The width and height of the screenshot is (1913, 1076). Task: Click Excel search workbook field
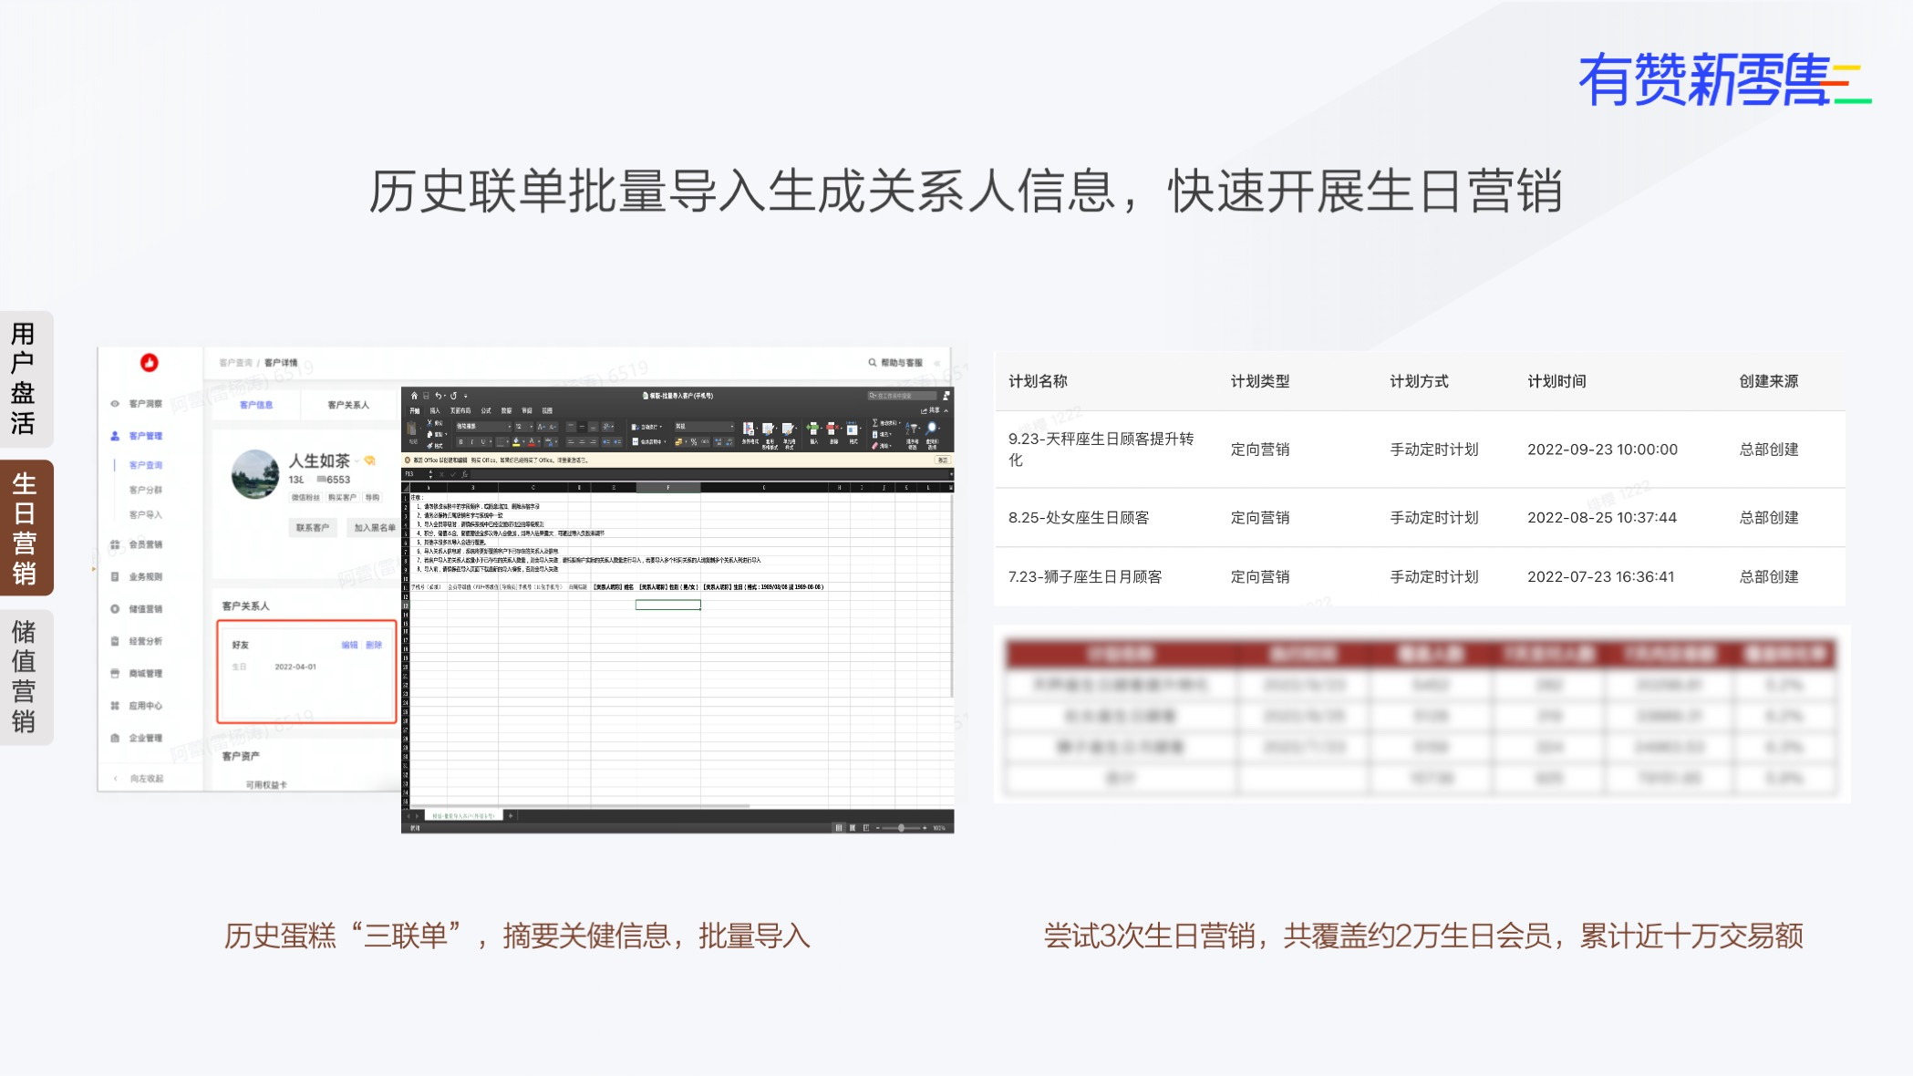coord(902,396)
